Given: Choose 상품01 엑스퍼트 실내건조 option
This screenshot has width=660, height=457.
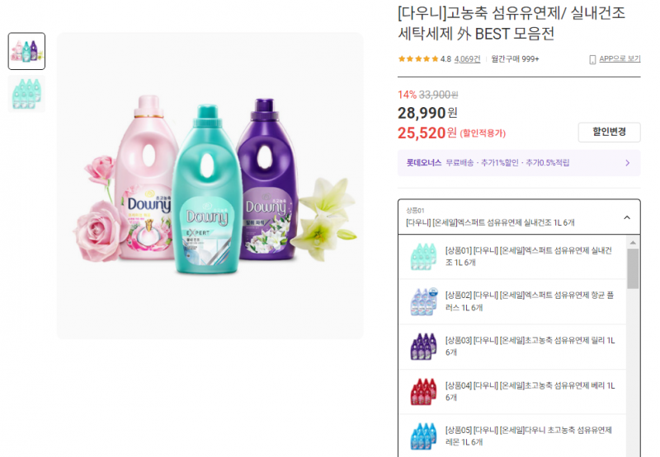Looking at the screenshot, I should click(512, 256).
